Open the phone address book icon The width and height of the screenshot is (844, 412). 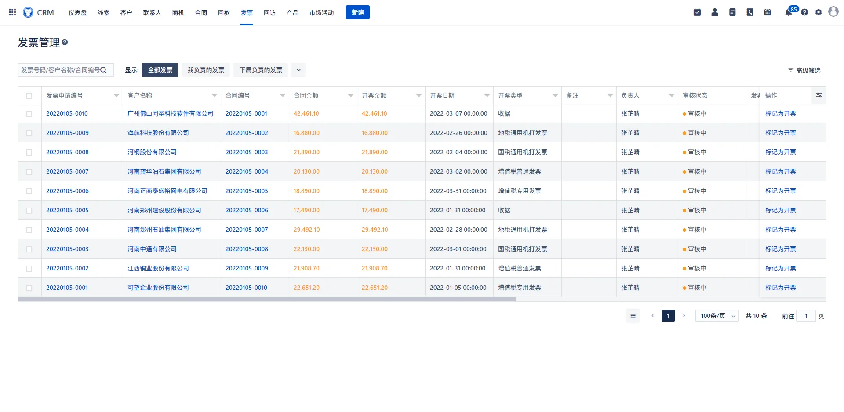[x=750, y=12]
